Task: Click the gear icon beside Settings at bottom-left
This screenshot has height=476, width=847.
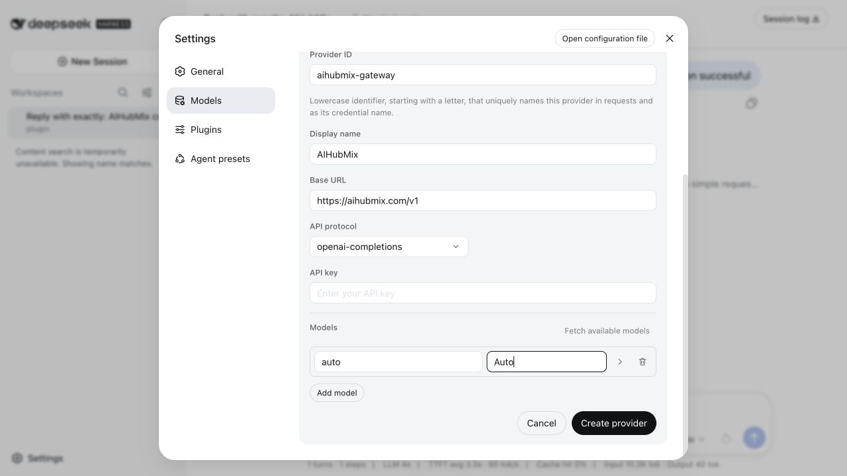Action: click(17, 458)
